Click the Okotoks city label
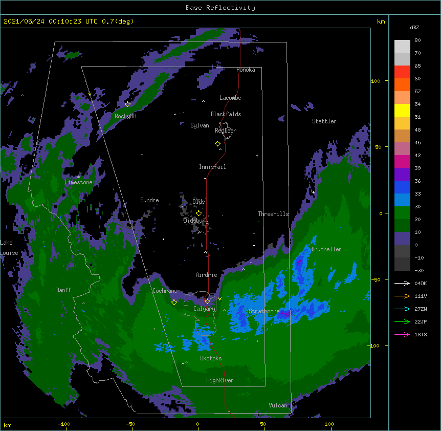Screen dimensions: 441x431 [211, 358]
